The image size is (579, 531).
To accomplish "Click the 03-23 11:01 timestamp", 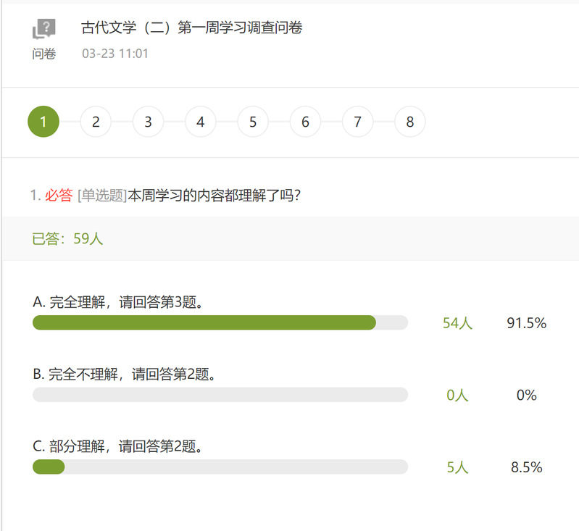I will [115, 54].
